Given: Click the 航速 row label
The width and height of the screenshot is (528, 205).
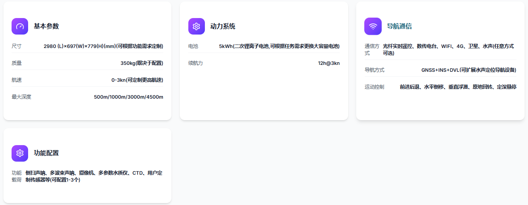Looking at the screenshot, I should point(17,80).
